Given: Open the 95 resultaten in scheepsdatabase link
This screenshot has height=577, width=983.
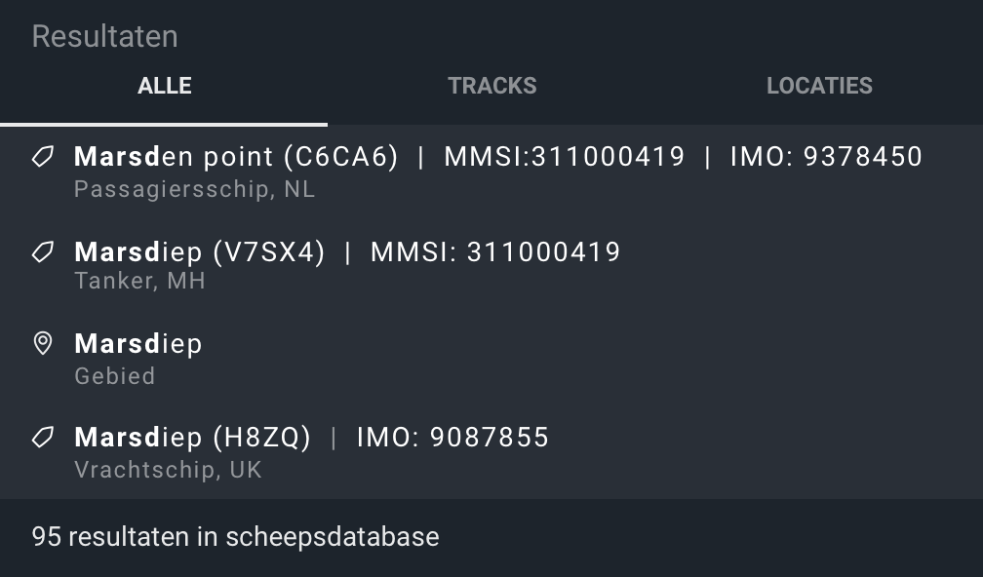Looking at the screenshot, I should click(x=236, y=537).
